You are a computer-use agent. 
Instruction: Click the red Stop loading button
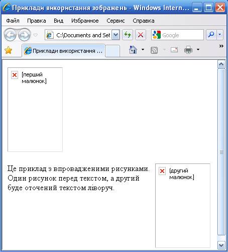(x=141, y=35)
